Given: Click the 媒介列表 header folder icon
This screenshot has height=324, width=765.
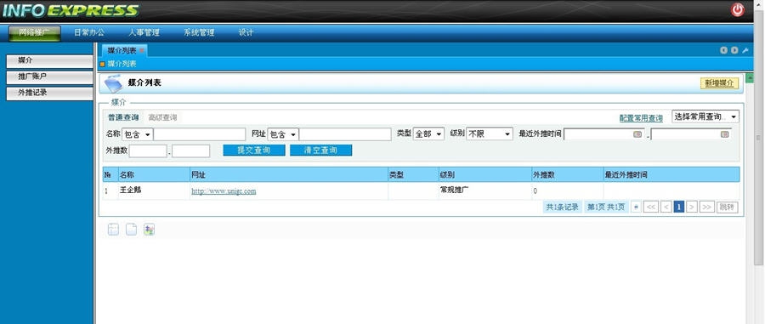Looking at the screenshot, I should 113,83.
